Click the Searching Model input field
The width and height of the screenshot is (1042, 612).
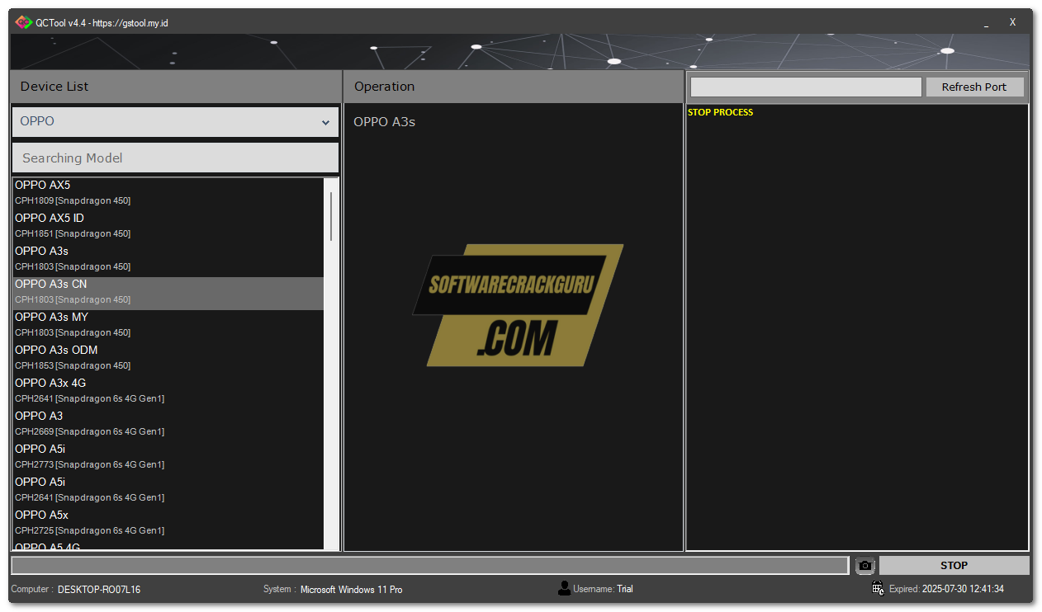175,158
